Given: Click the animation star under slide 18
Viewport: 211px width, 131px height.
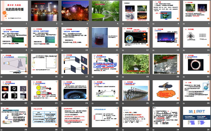Looking at the screenshot, I should 93,77.
